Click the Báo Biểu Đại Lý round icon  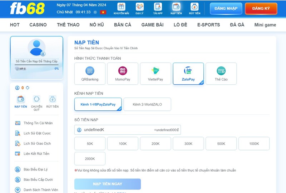tap(18, 169)
